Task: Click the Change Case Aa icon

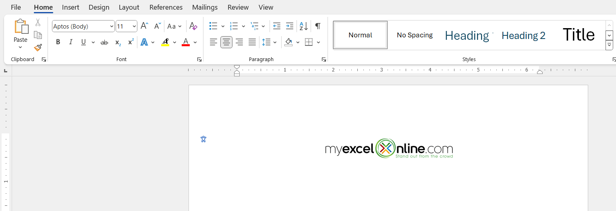Action: click(x=172, y=26)
